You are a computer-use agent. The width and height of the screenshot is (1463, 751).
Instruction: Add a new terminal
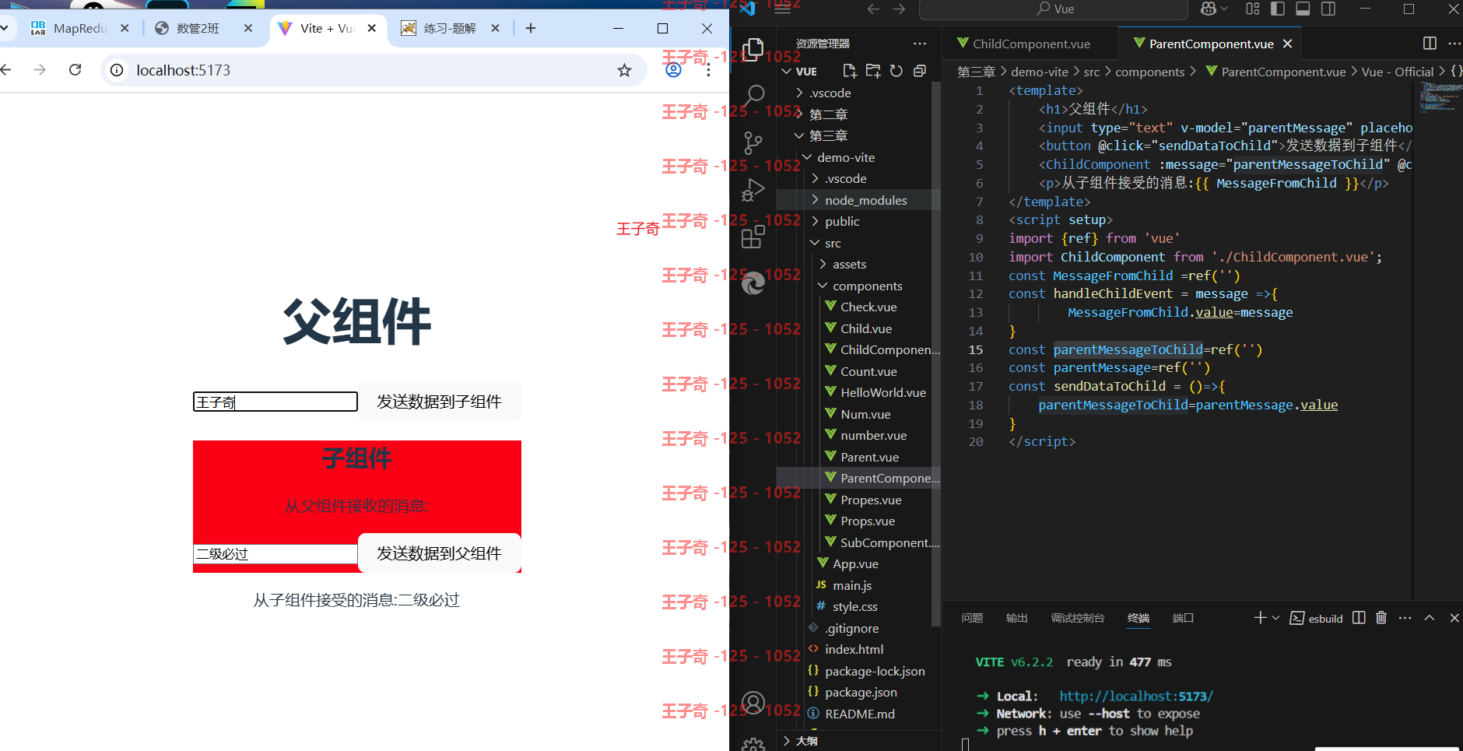click(x=1260, y=618)
